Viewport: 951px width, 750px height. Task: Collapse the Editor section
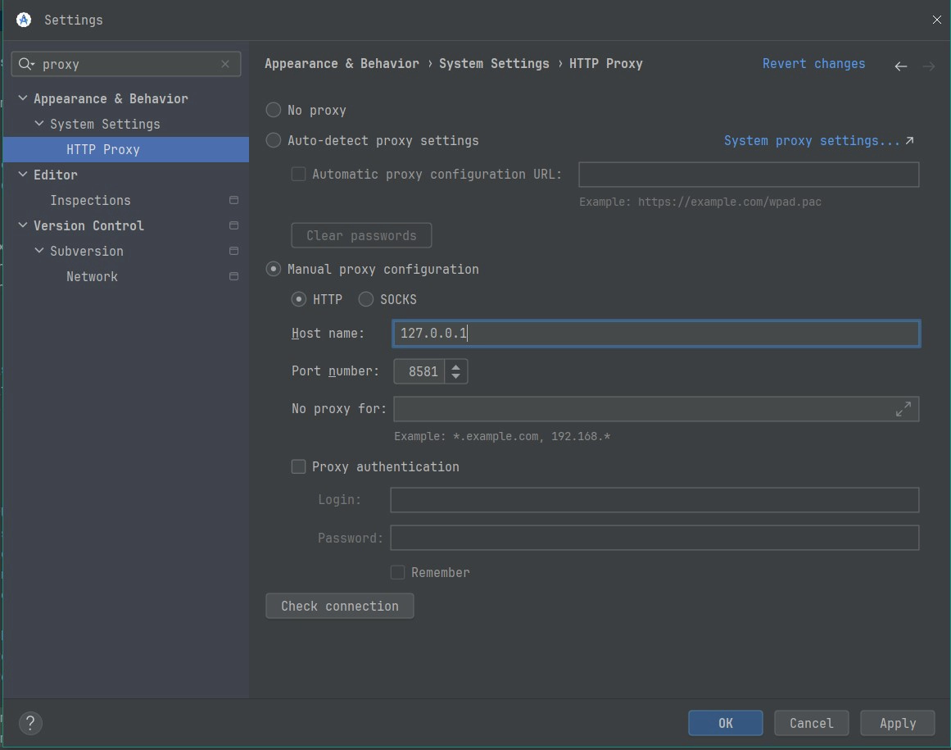tap(22, 174)
